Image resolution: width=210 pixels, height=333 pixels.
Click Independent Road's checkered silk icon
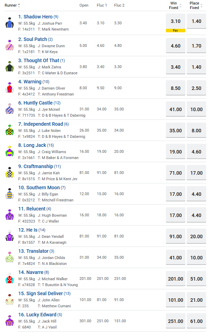[x=9, y=130]
